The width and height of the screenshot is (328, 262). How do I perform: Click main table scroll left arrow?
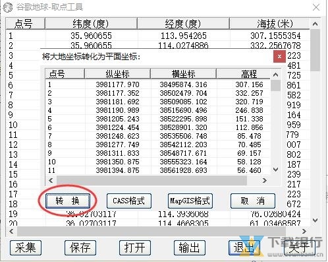tap(11, 231)
